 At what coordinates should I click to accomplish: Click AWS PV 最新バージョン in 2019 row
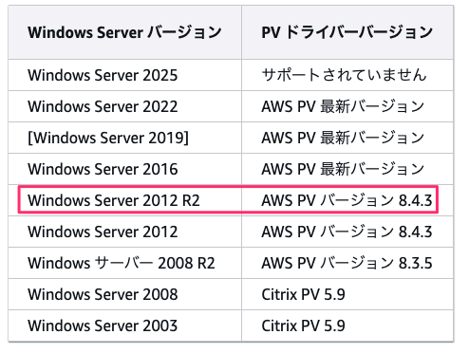pos(343,138)
